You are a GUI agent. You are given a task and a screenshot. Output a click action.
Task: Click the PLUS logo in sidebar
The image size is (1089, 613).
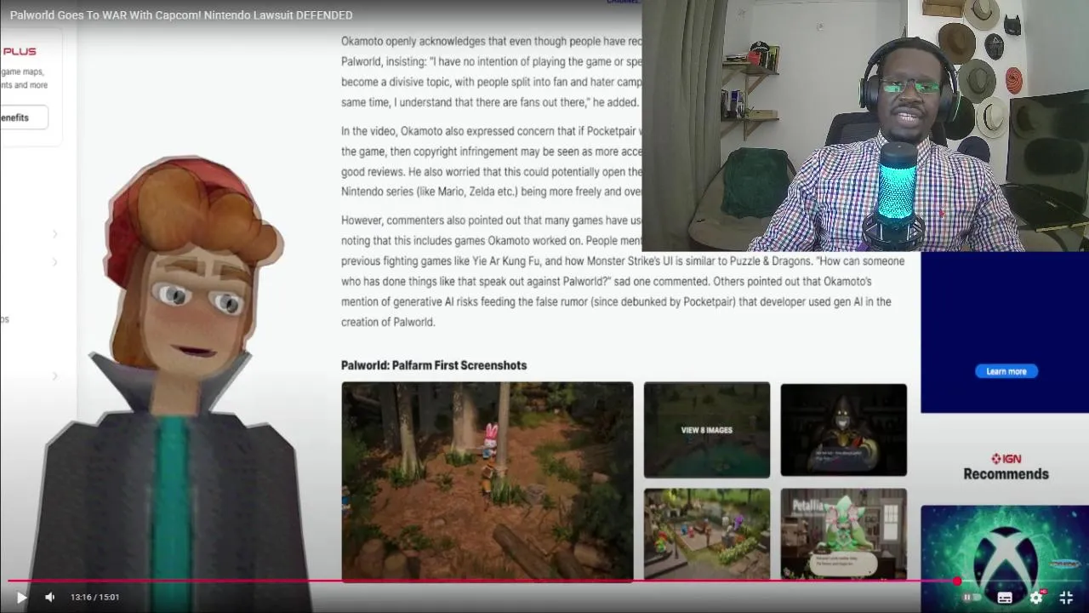coord(19,51)
